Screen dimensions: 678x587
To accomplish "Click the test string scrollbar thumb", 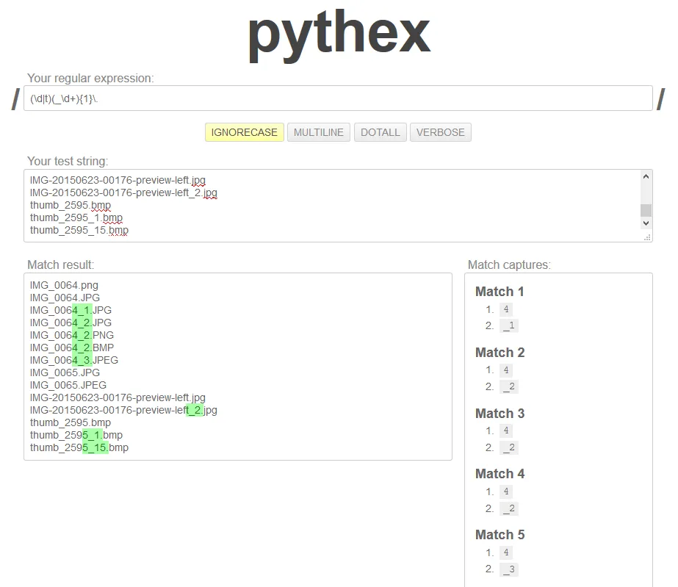I will point(646,210).
